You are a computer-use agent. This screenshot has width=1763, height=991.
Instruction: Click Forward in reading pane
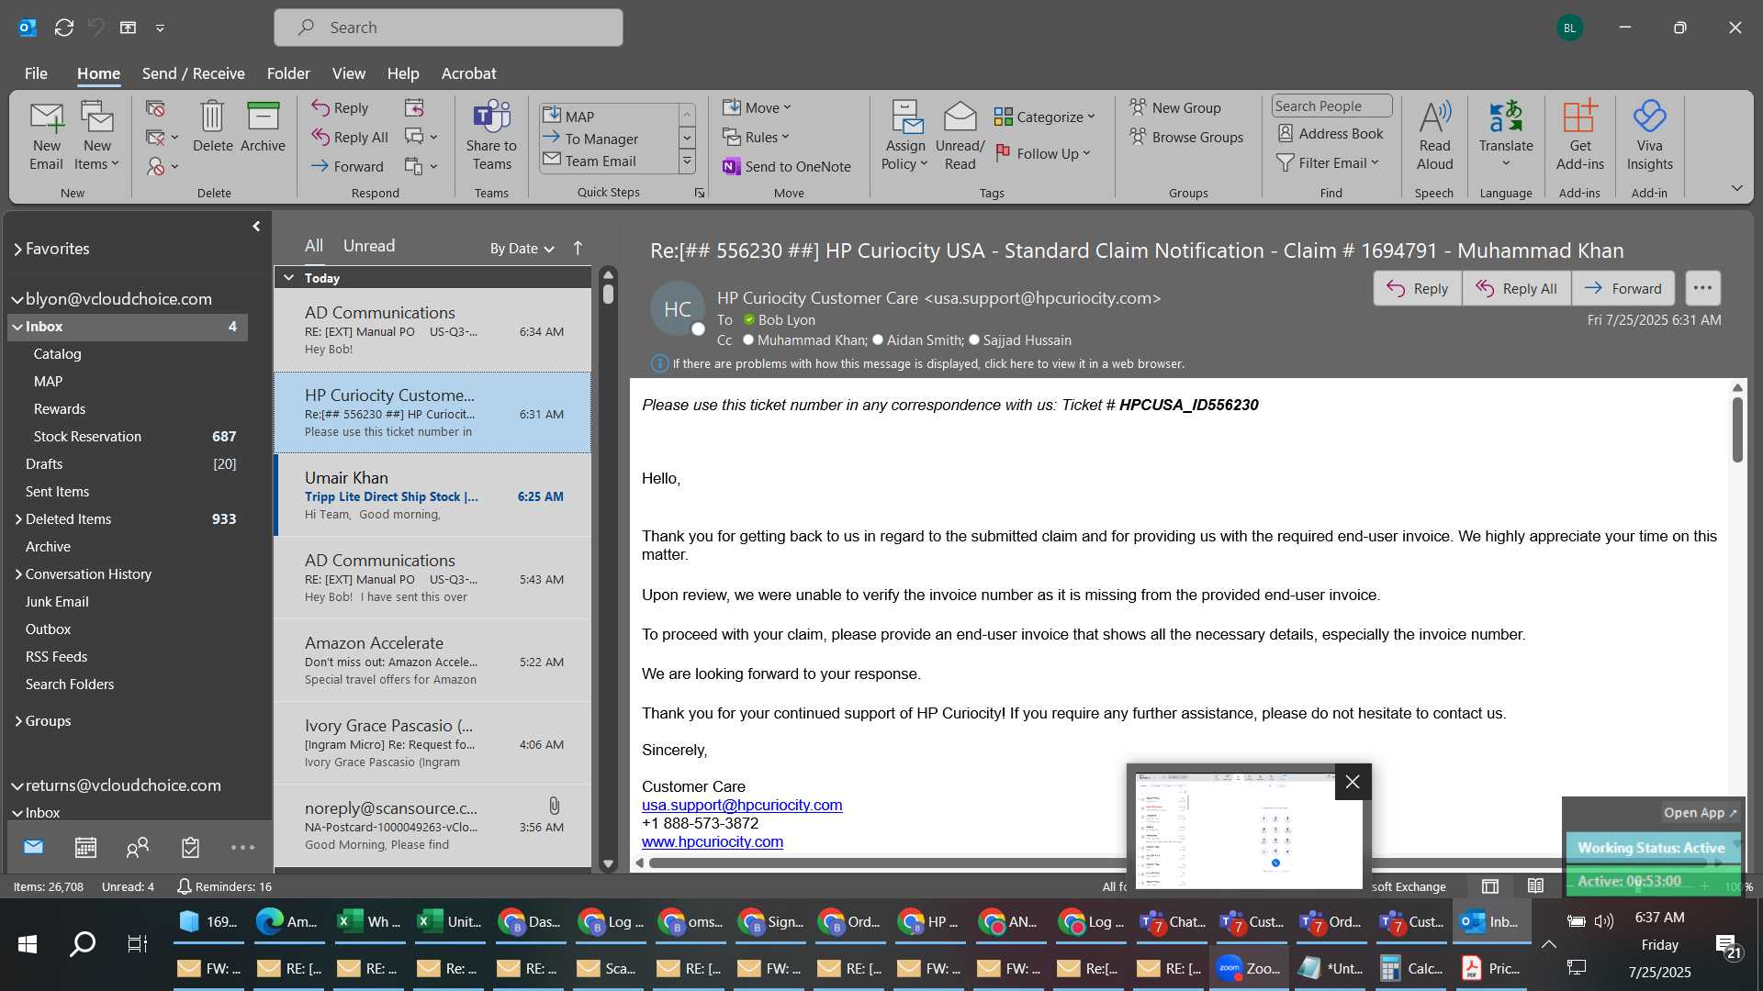(1623, 288)
